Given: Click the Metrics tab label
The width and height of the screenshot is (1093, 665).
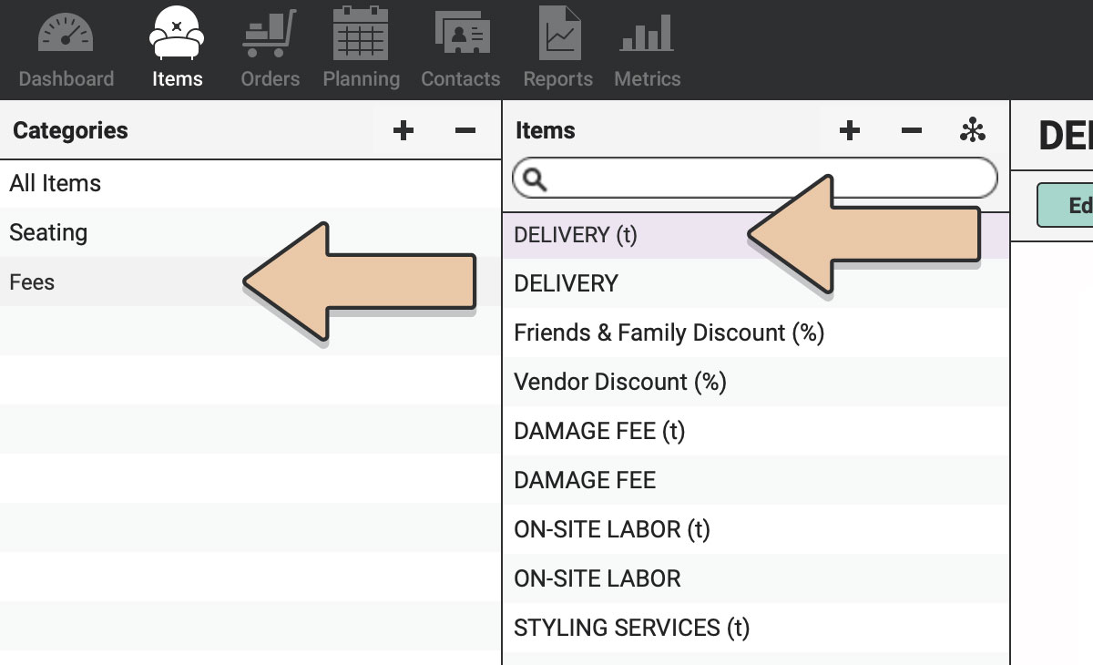Looking at the screenshot, I should (648, 79).
